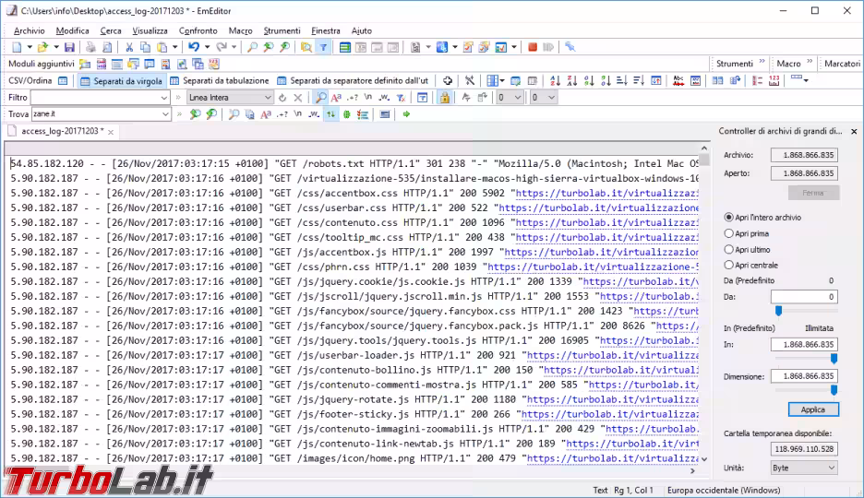This screenshot has width=864, height=498.
Task: Expand the 'Linea Intera' dropdown
Action: pos(268,98)
